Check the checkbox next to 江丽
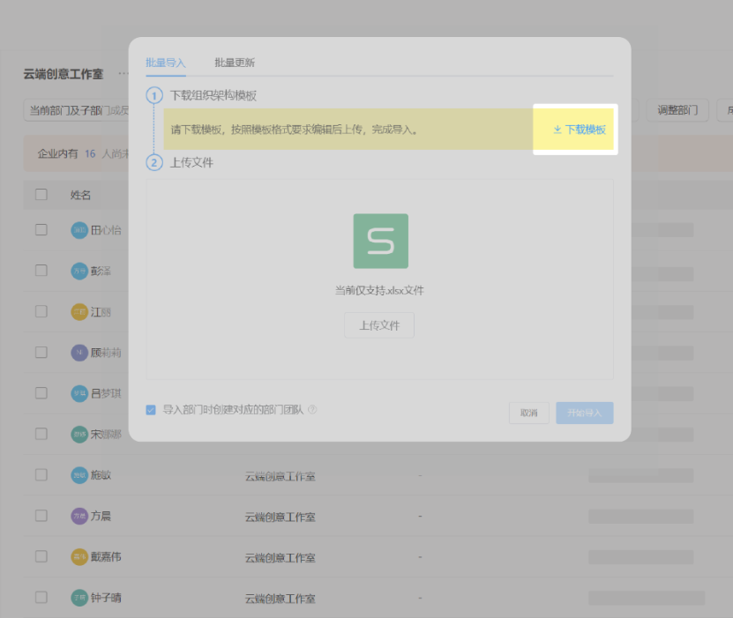 41,311
